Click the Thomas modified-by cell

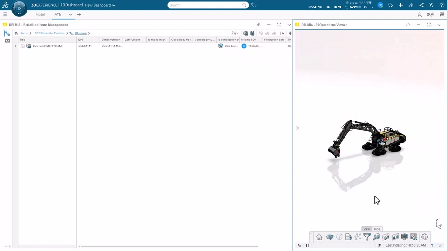(x=251, y=46)
